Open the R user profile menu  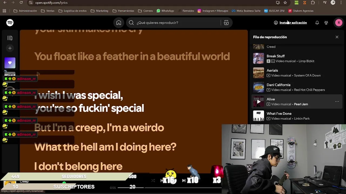click(x=339, y=23)
